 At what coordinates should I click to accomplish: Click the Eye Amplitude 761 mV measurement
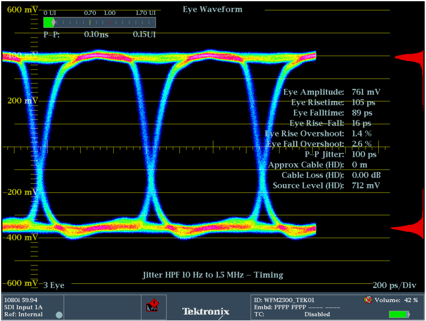click(x=332, y=92)
